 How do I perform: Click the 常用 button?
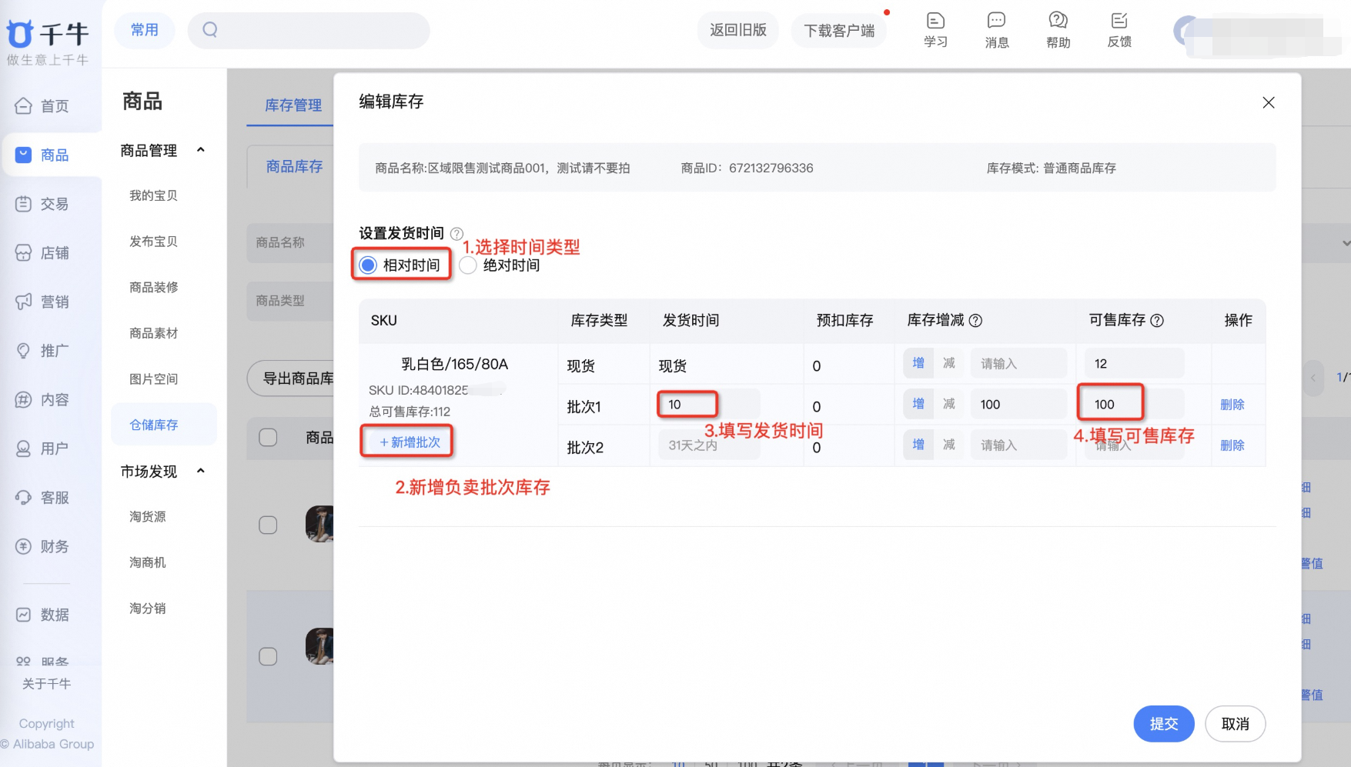click(x=145, y=30)
